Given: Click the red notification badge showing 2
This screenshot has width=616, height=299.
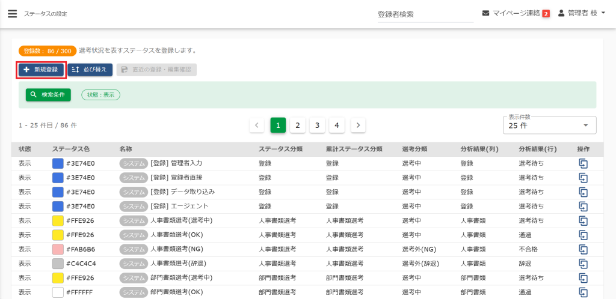Looking at the screenshot, I should click(546, 14).
